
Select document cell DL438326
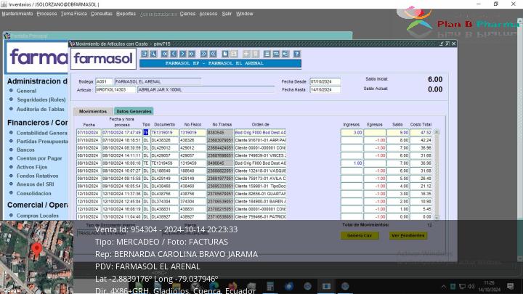(x=165, y=140)
